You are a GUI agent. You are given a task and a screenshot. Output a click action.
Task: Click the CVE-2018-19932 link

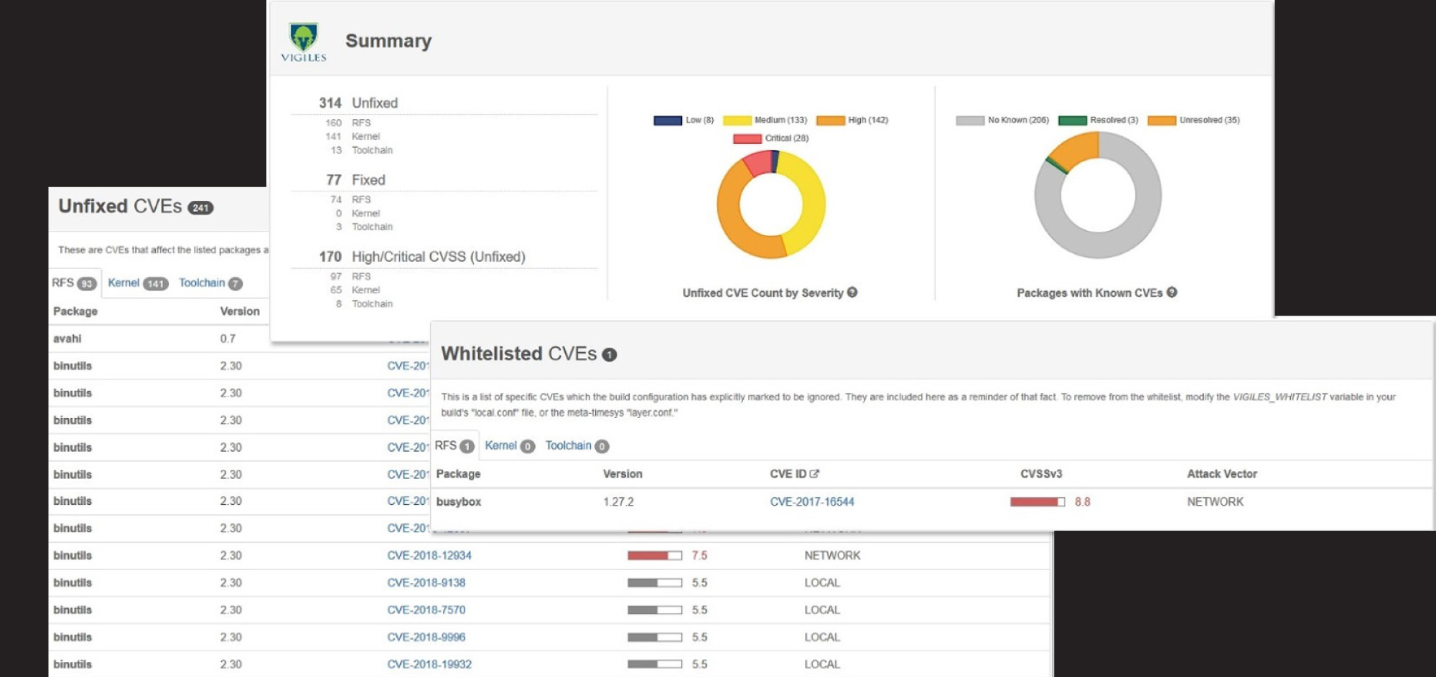click(429, 665)
